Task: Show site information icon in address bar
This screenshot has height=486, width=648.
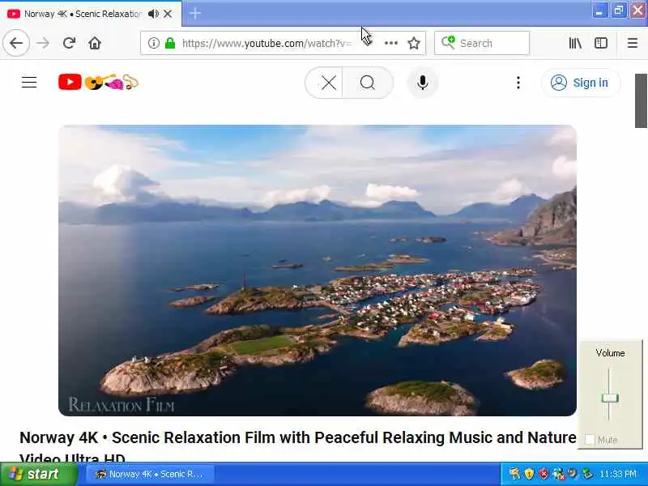Action: [153, 43]
